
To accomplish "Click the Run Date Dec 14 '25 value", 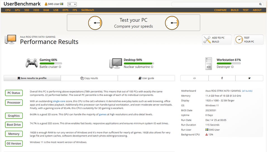I will point(216,120).
